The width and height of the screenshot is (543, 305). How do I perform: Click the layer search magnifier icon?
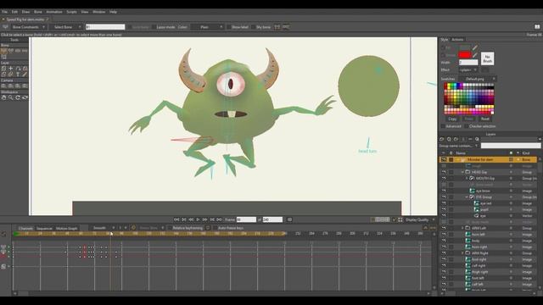[x=477, y=139]
